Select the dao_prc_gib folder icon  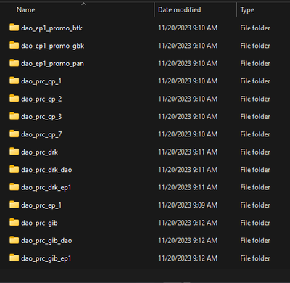click(14, 222)
